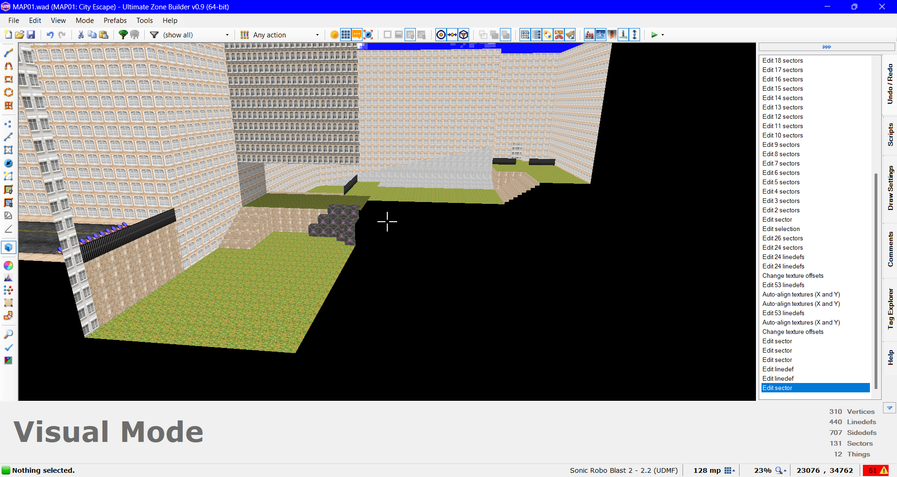Save the map using the floppy disk icon
The height and width of the screenshot is (477, 897).
pyautogui.click(x=31, y=35)
